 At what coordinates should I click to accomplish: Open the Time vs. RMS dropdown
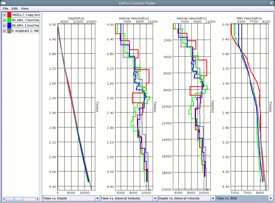tap(244, 198)
